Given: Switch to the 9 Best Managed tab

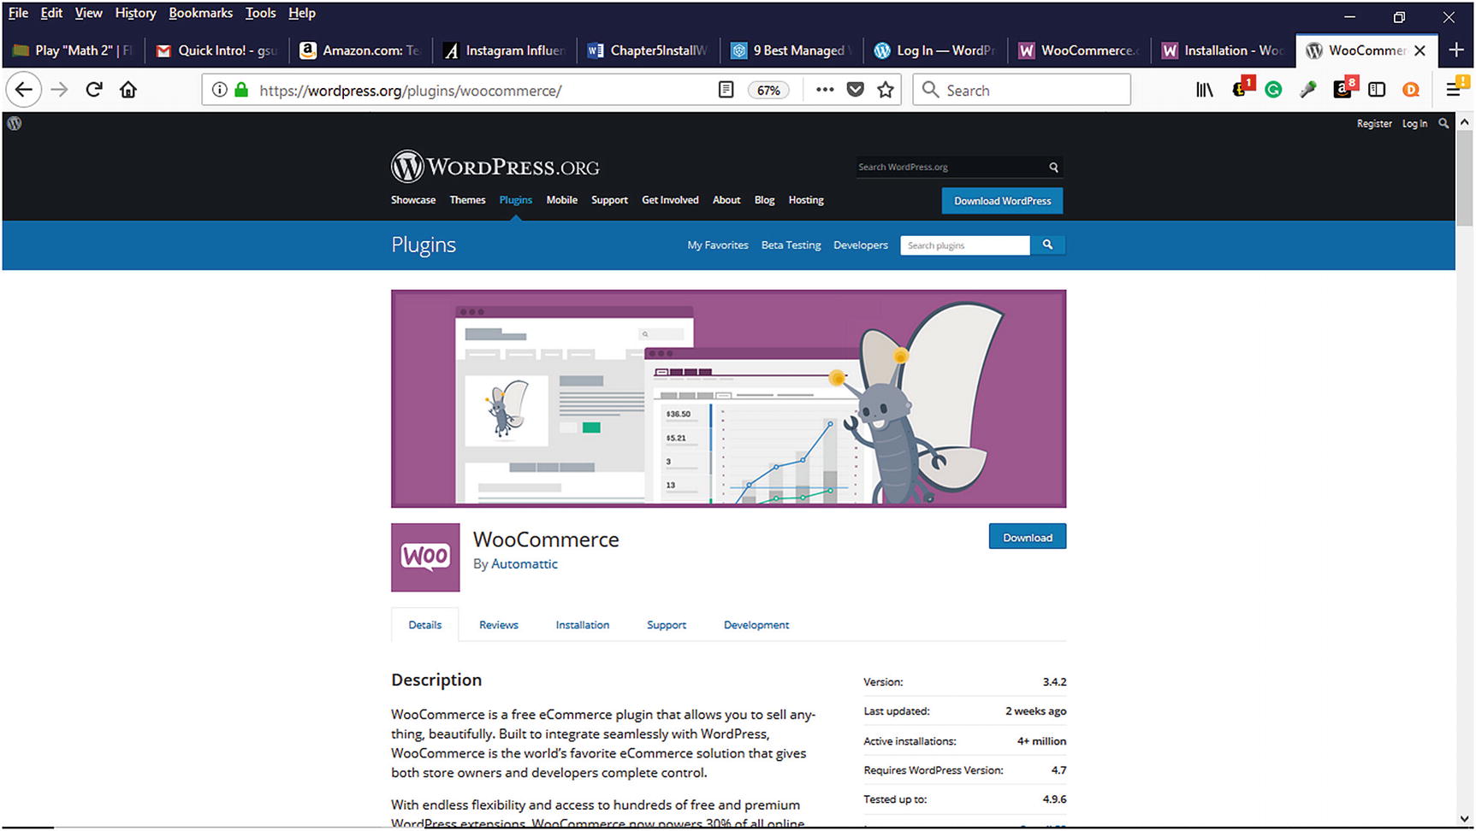Looking at the screenshot, I should pyautogui.click(x=791, y=50).
